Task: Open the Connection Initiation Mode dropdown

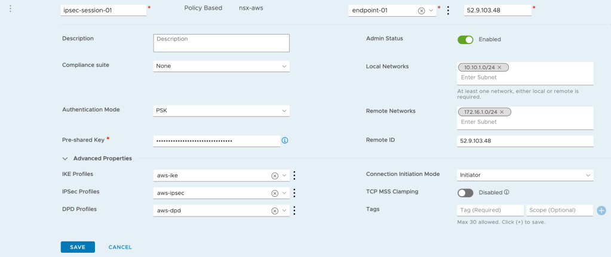Action: (525, 175)
